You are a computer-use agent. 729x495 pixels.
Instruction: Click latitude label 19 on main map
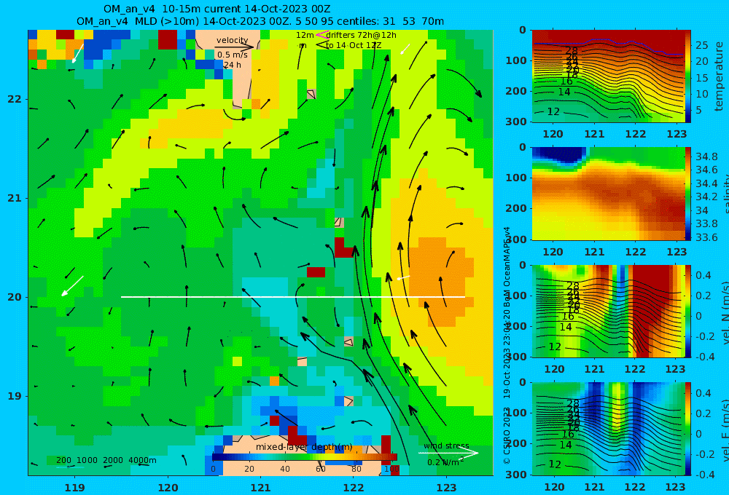tap(15, 396)
